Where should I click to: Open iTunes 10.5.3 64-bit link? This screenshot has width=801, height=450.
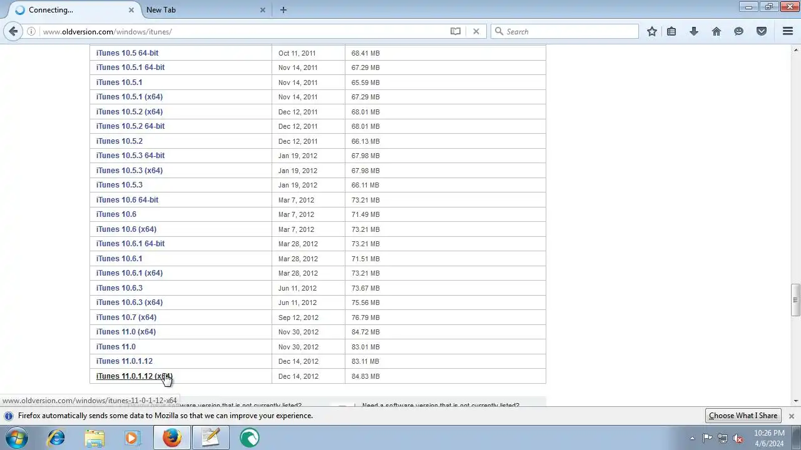coord(130,156)
